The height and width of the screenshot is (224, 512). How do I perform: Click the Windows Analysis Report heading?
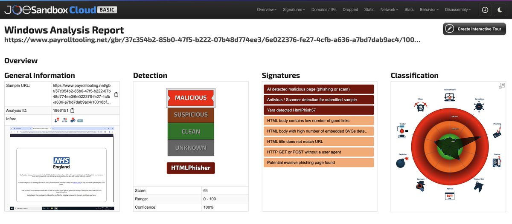click(x=64, y=30)
